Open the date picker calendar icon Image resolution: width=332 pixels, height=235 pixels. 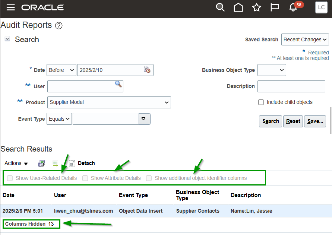pos(147,69)
